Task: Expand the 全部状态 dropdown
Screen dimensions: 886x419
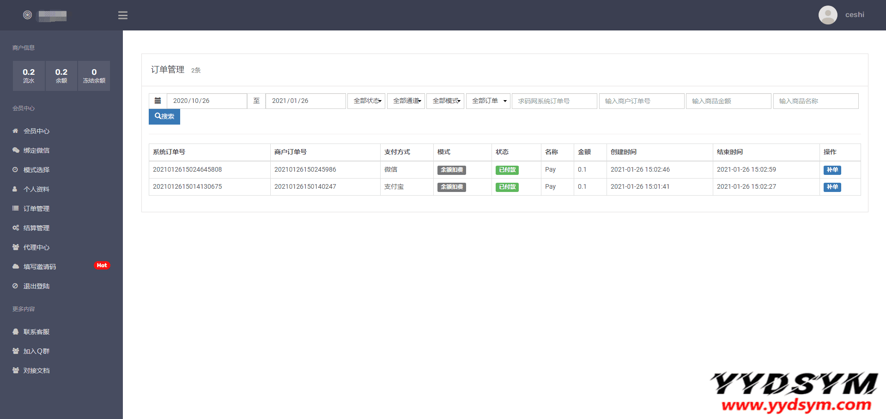Action: 366,101
